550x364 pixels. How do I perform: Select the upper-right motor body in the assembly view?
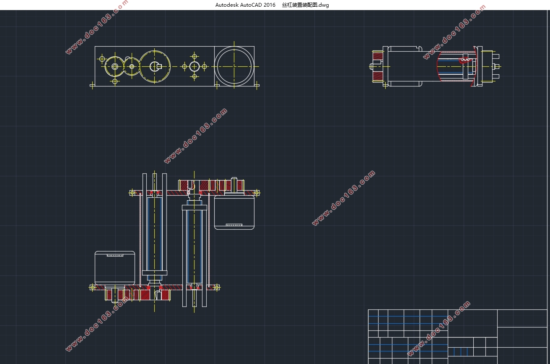(x=234, y=213)
